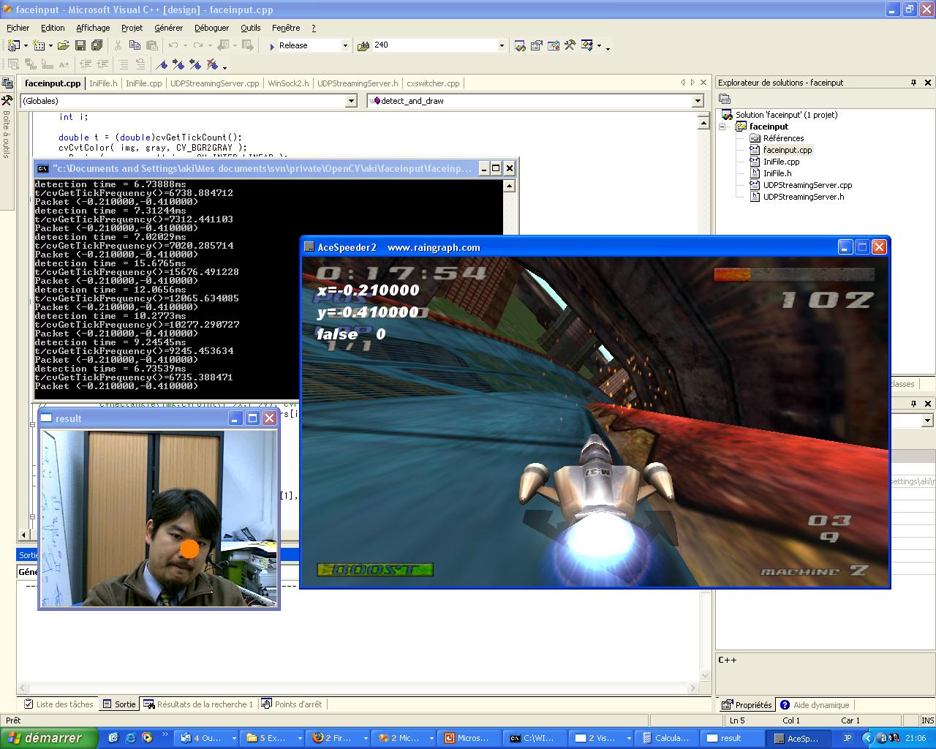Image resolution: width=936 pixels, height=749 pixels.
Task: Switch to the Aide dynamique tab
Action: [x=815, y=705]
